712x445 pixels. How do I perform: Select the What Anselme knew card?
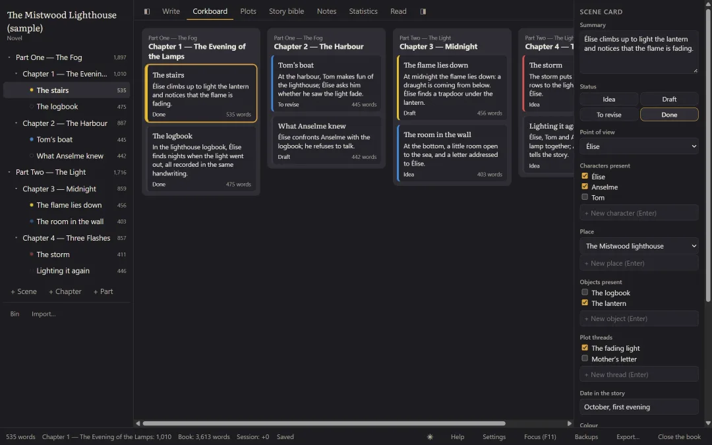326,141
